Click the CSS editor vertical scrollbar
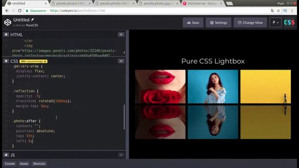The height and width of the screenshot is (168, 299). point(124,117)
